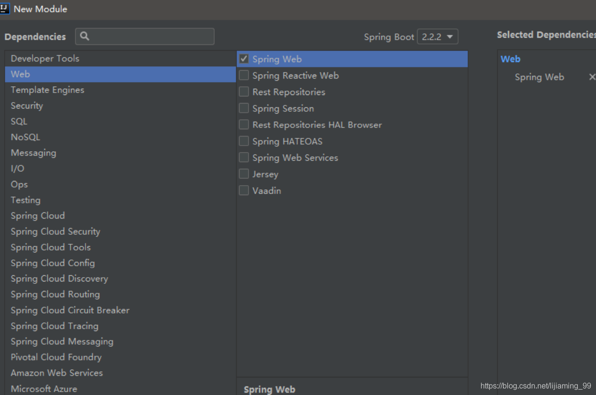Viewport: 596px width, 395px height.
Task: Tick the Spring HATEOAS checkbox
Action: click(244, 141)
